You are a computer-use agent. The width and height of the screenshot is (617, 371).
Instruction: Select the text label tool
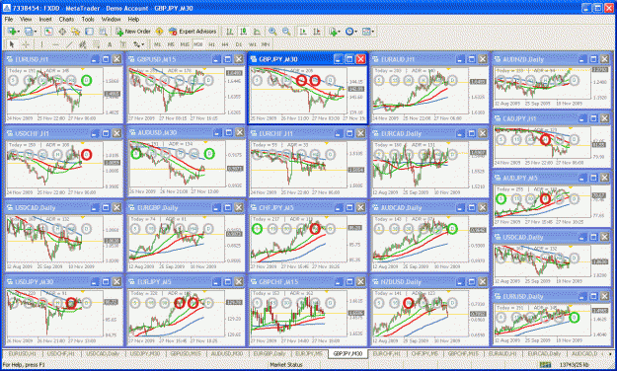(x=122, y=44)
